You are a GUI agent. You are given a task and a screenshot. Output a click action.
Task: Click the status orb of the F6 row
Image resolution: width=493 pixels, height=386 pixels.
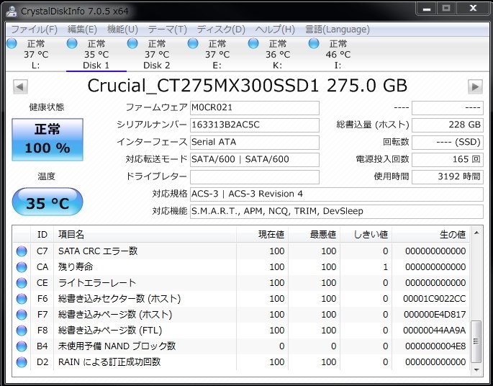(22, 299)
